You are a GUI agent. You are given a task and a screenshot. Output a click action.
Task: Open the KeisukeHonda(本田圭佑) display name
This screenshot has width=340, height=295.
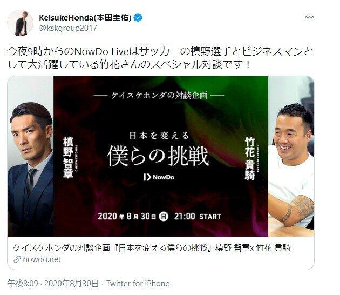point(85,18)
